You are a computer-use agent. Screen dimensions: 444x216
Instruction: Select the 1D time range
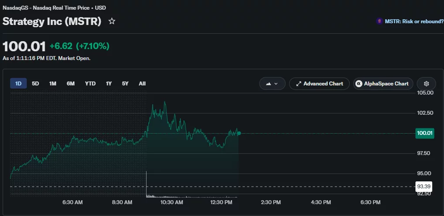pyautogui.click(x=18, y=83)
